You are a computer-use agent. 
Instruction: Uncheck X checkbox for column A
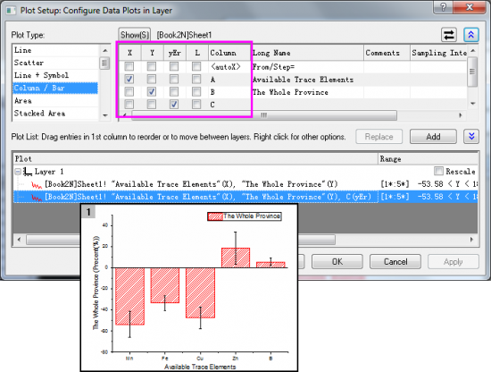129,79
